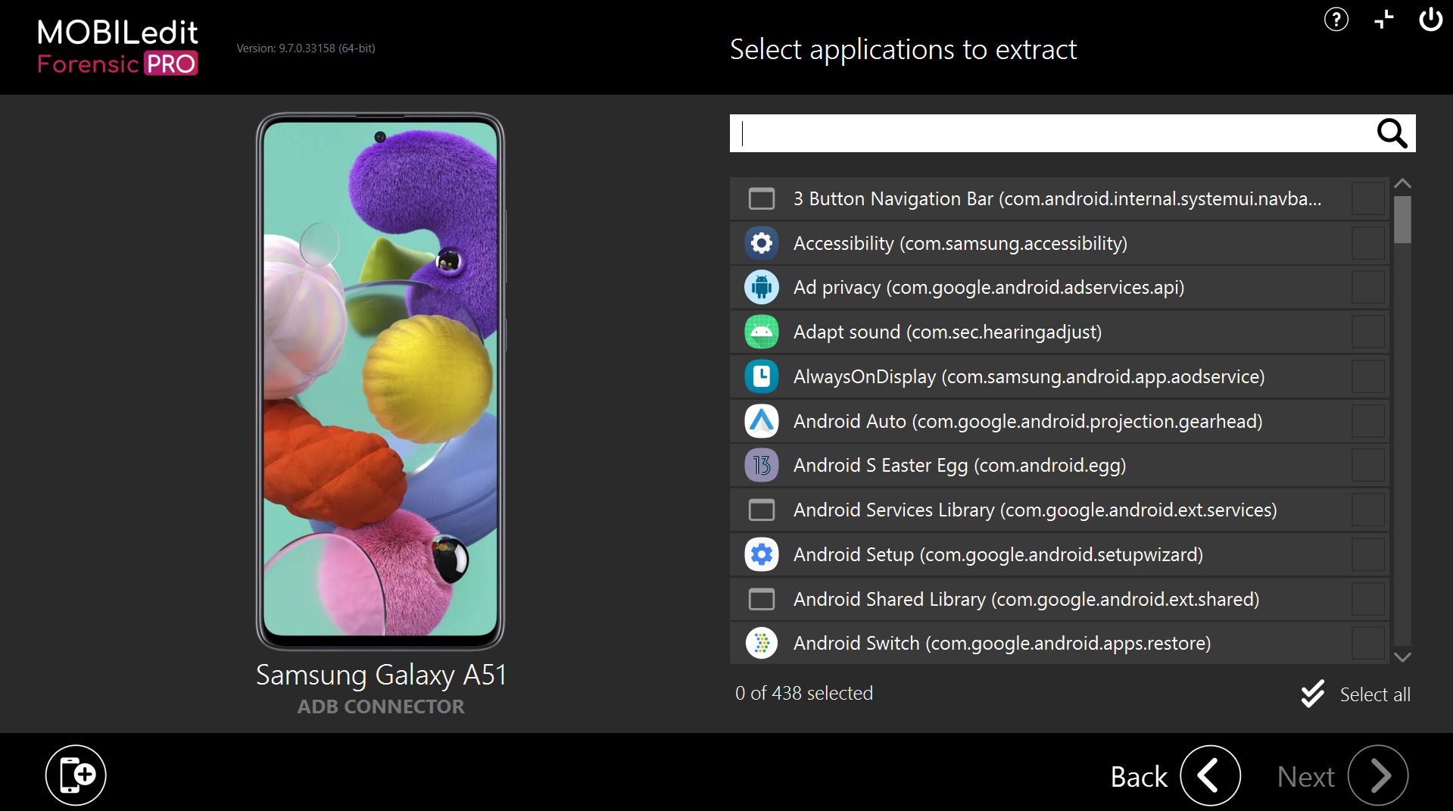
Task: Select Android Services Library entry
Action: coord(1034,510)
